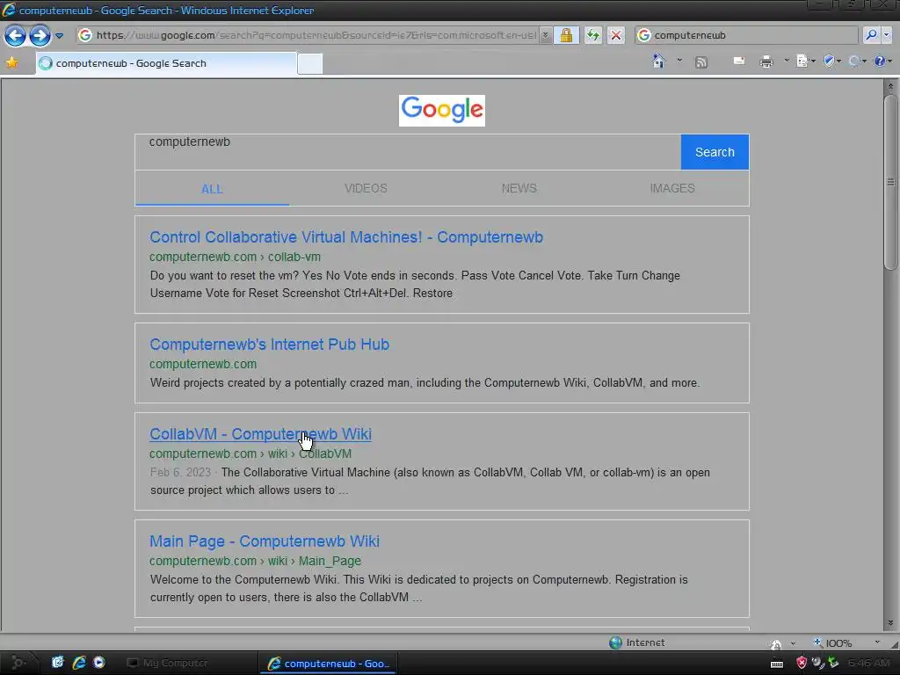This screenshot has width=900, height=675.
Task: Click the Google logo
Action: tap(442, 110)
